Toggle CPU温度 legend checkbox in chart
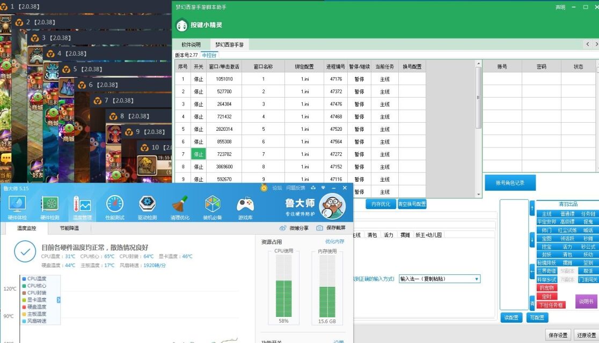 [24, 279]
